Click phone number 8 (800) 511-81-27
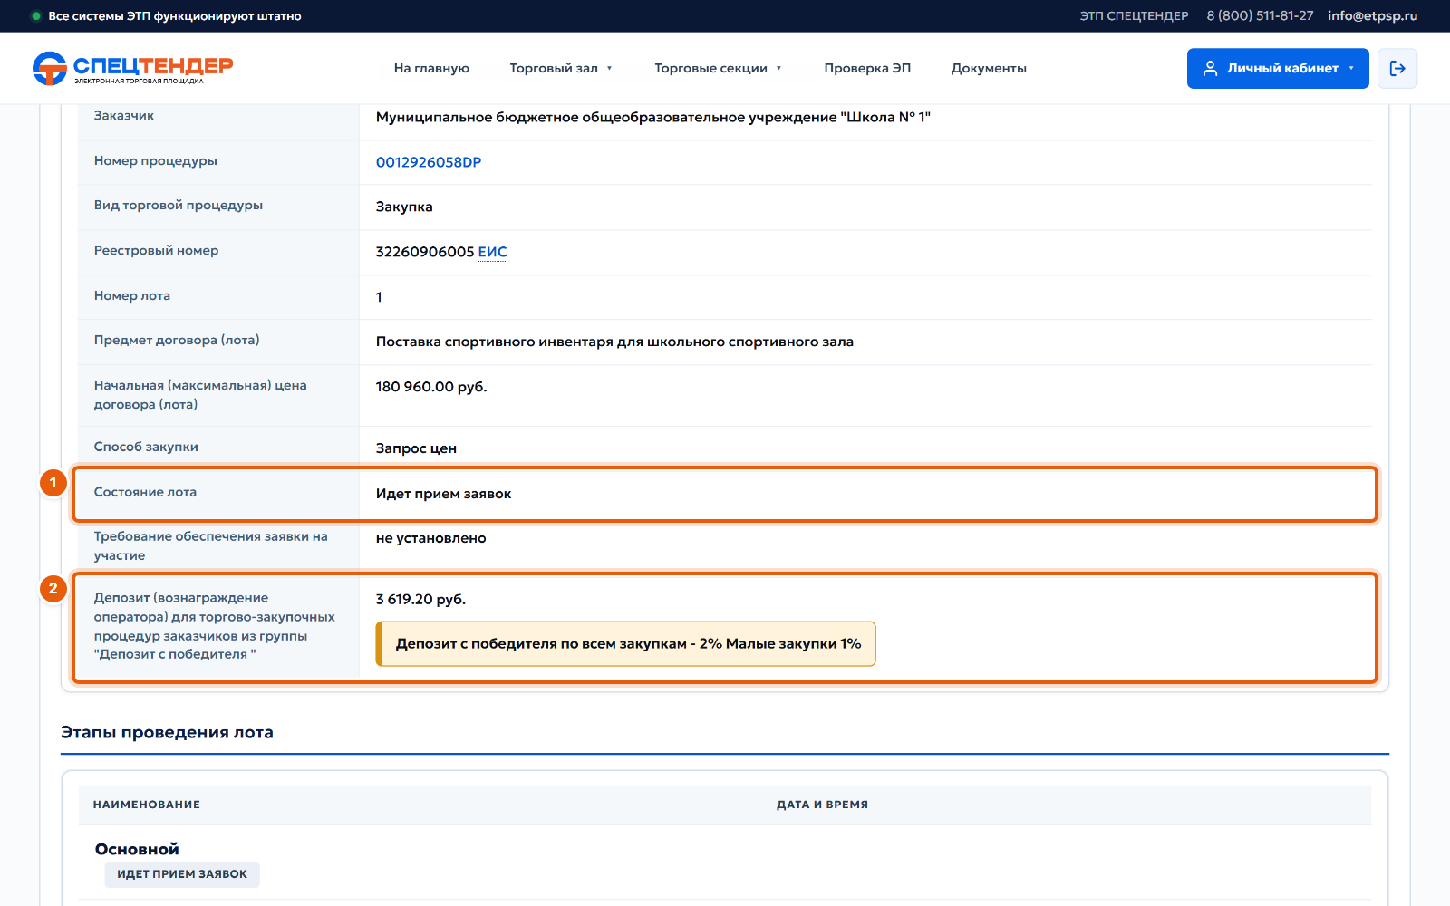The image size is (1450, 906). tap(1260, 16)
